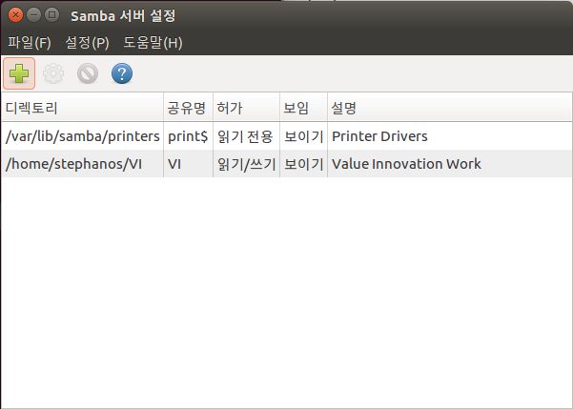Click the Value Innovation Work description
This screenshot has height=409, width=573.
(406, 164)
